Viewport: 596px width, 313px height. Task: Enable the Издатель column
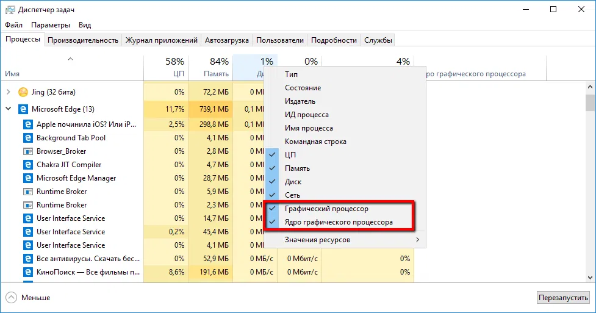pos(345,101)
